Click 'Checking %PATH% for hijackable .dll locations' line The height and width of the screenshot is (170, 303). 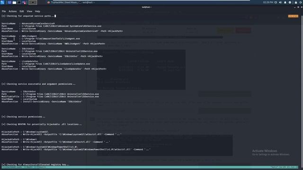click(x=42, y=124)
